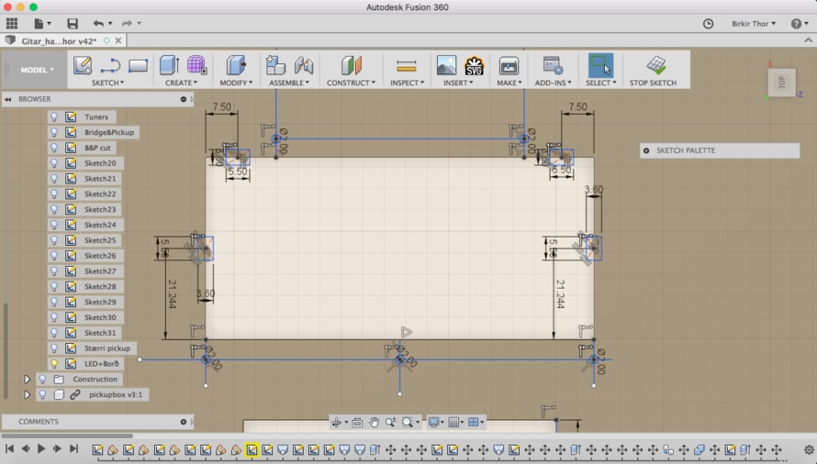This screenshot has height=464, width=817.
Task: Click the Create Sketch icon
Action: click(83, 65)
